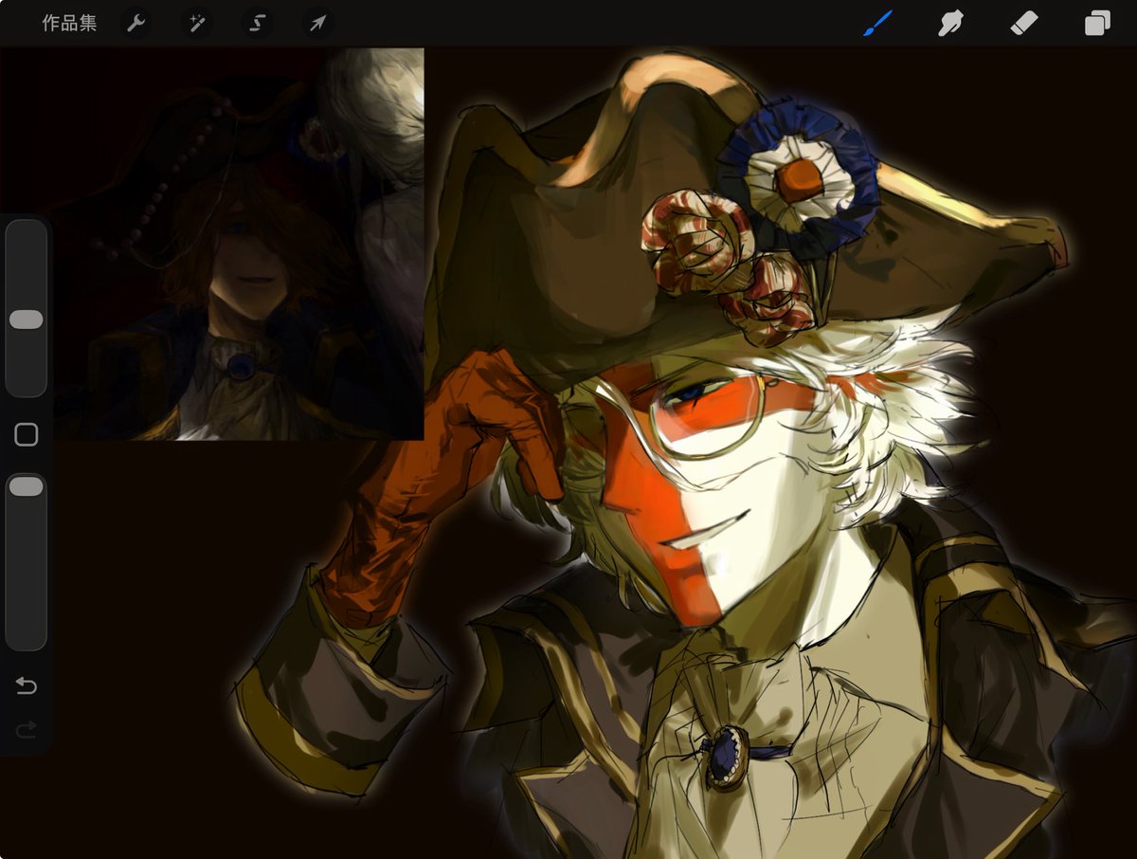Open the 作品集 gallery

click(69, 24)
